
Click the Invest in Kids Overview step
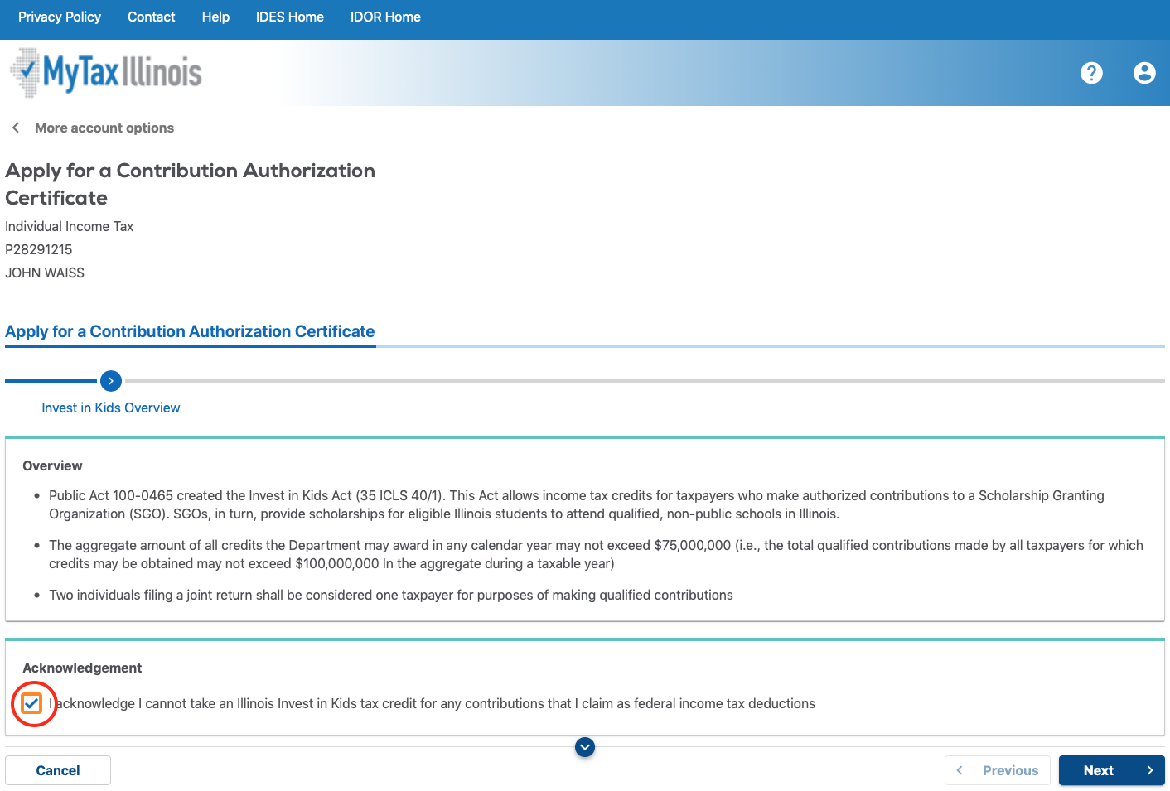pyautogui.click(x=111, y=408)
